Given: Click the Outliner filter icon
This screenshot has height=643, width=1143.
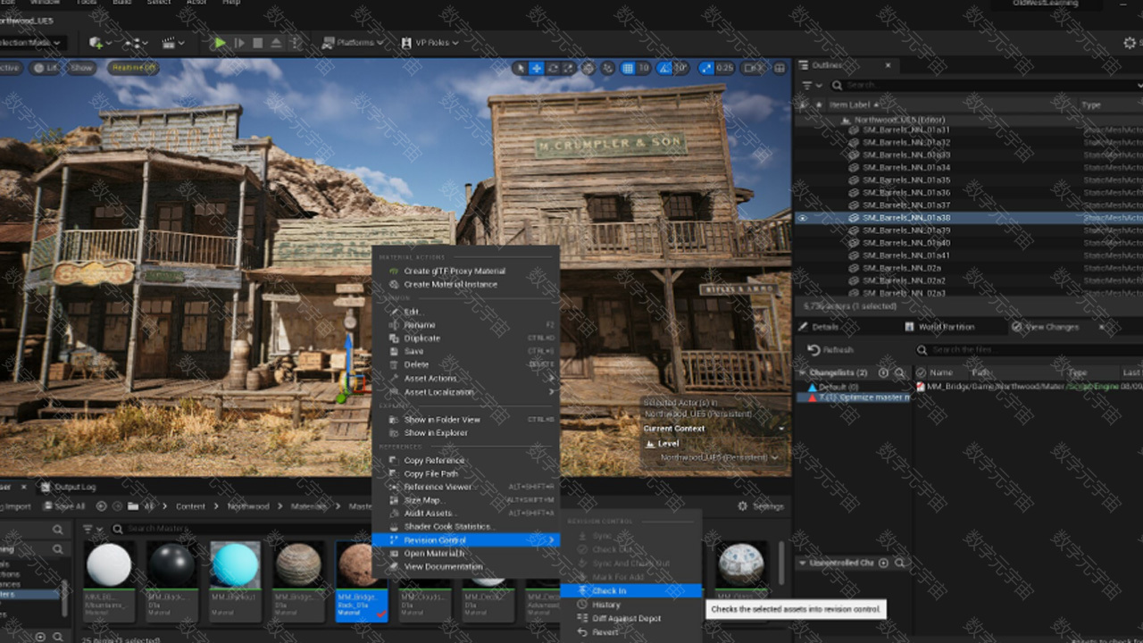Looking at the screenshot, I should pos(808,85).
